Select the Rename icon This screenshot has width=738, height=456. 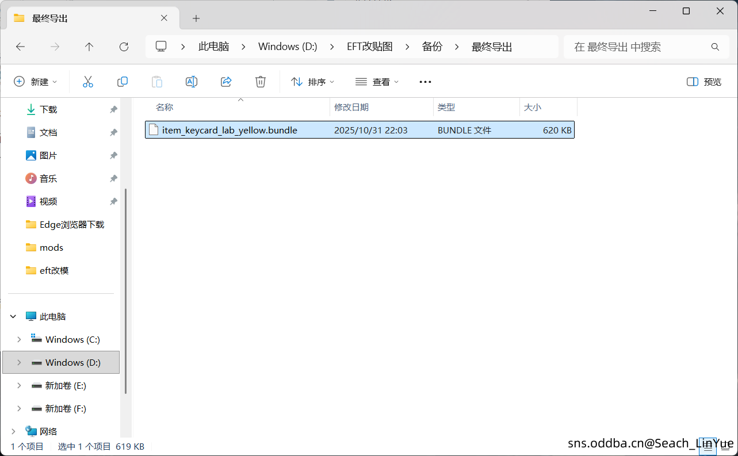click(x=191, y=82)
